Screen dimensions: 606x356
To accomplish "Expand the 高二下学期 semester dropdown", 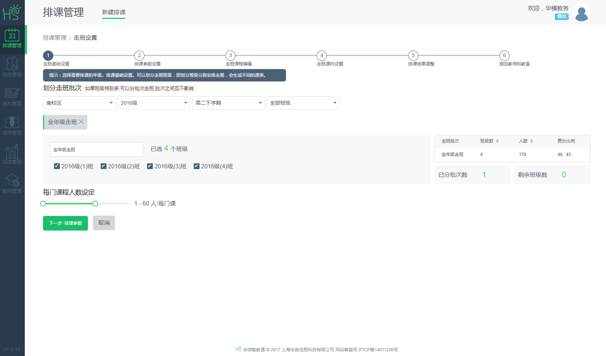I will tap(228, 102).
